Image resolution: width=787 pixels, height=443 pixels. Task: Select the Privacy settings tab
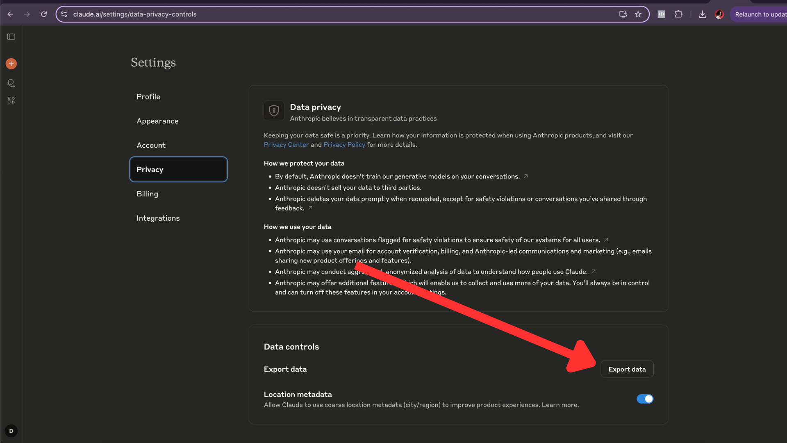click(x=178, y=169)
